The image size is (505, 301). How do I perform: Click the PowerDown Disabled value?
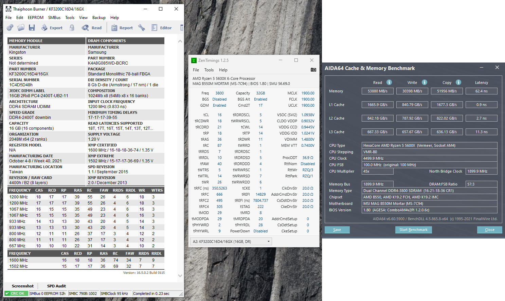point(260,231)
